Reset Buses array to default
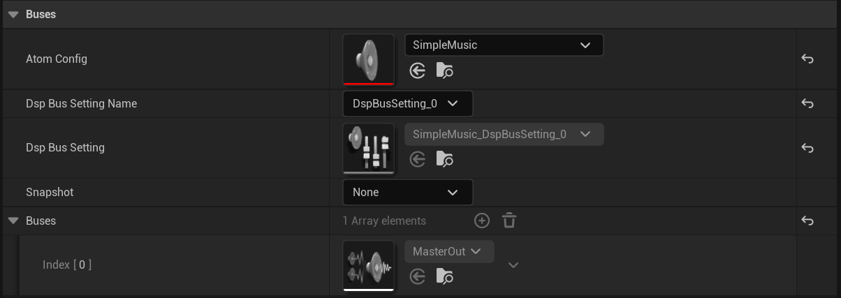Viewport: 841px width, 298px height. tap(807, 221)
